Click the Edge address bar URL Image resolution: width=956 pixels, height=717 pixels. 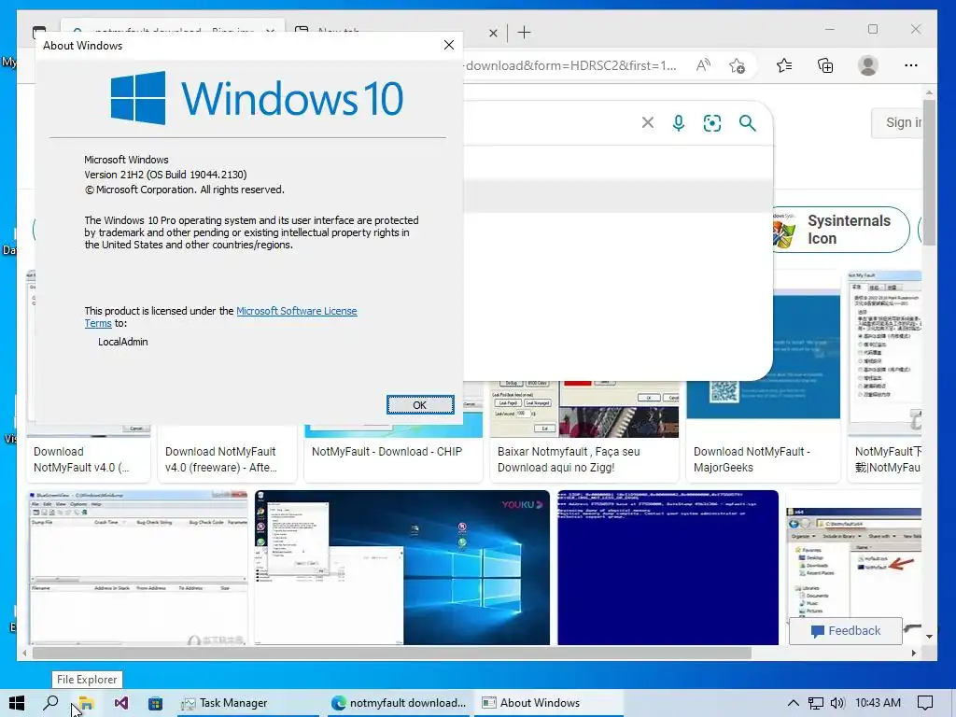point(570,65)
